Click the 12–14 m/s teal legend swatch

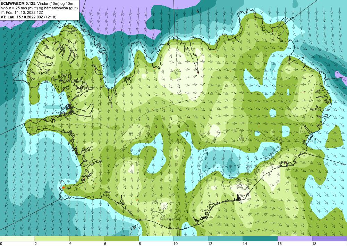225,238
